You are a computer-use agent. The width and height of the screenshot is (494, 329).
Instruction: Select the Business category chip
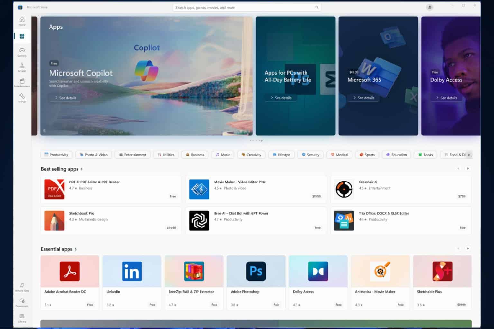pos(195,155)
